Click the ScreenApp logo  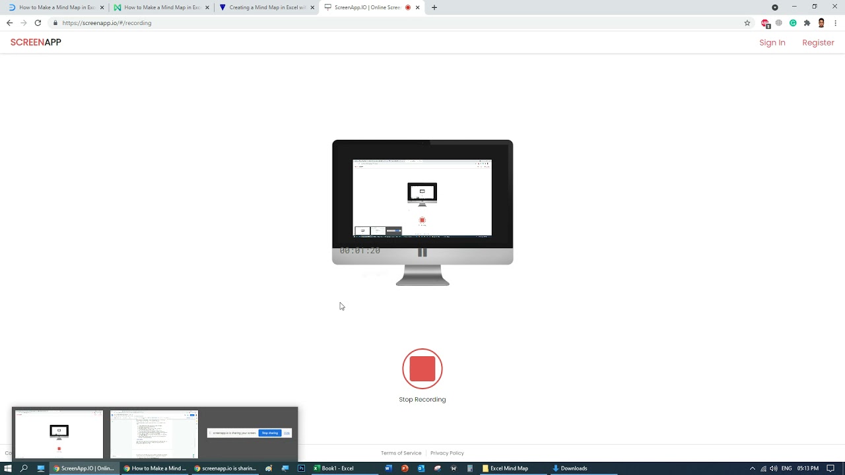click(x=36, y=42)
